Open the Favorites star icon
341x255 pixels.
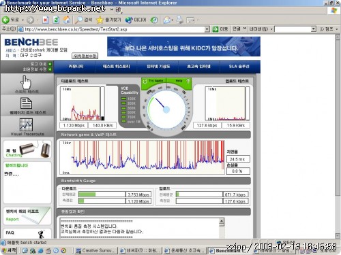(100, 20)
